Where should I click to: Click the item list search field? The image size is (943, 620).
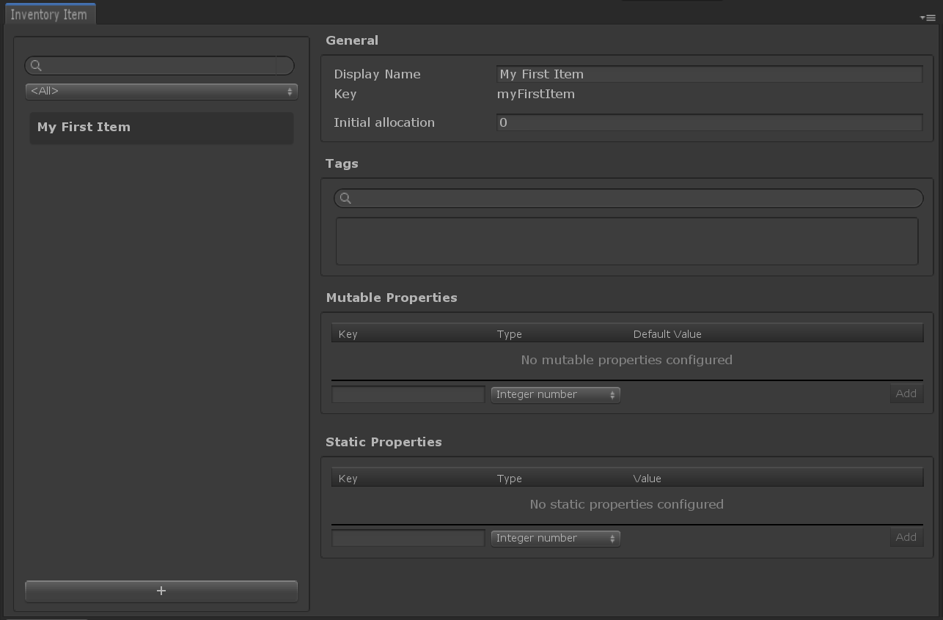point(159,65)
